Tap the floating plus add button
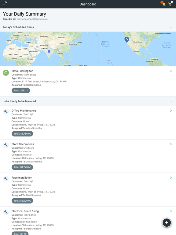Viewport: 176px width, 235px height. pos(167,222)
